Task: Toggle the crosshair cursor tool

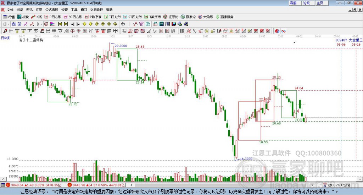Action: tap(129, 24)
